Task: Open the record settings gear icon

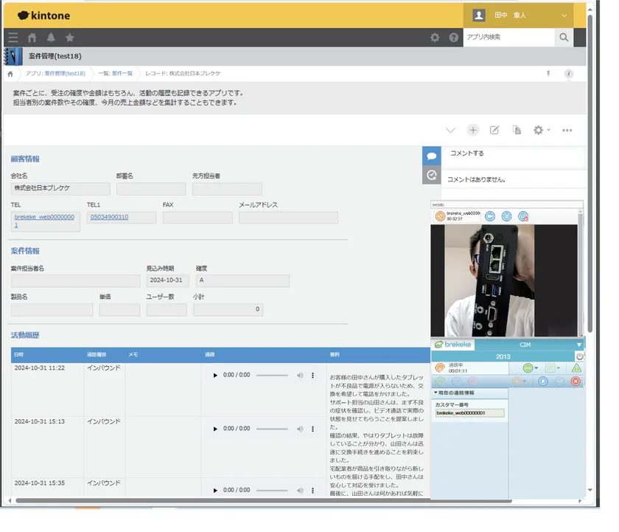Action: coord(537,130)
